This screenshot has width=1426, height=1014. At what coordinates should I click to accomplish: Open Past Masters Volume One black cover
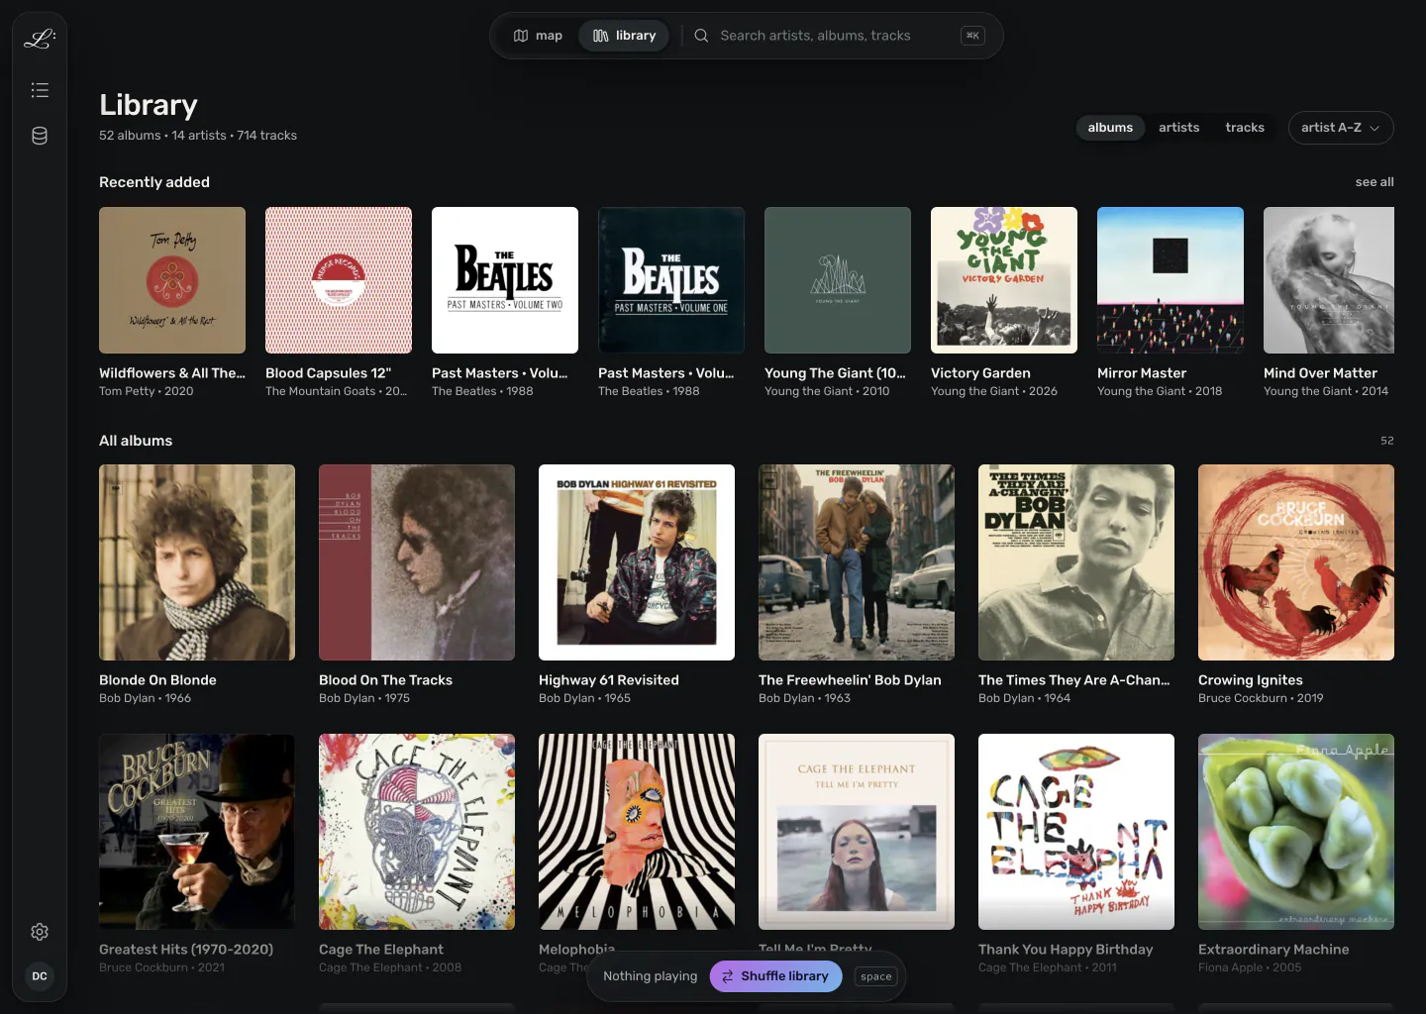tap(671, 280)
